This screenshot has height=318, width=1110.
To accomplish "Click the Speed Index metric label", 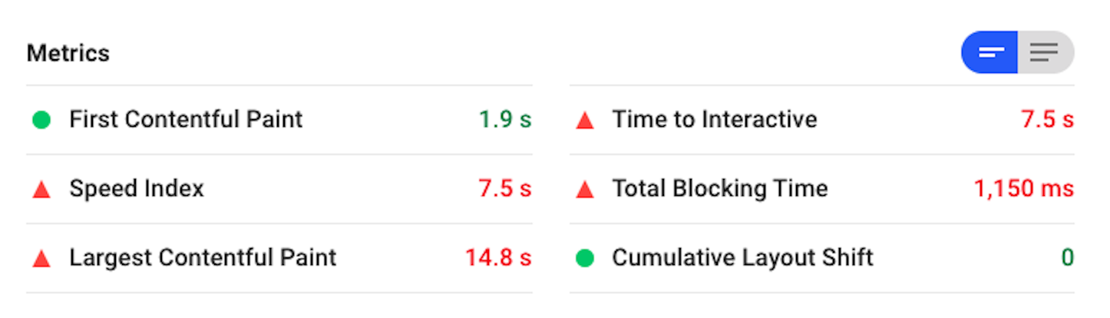I will [x=137, y=189].
